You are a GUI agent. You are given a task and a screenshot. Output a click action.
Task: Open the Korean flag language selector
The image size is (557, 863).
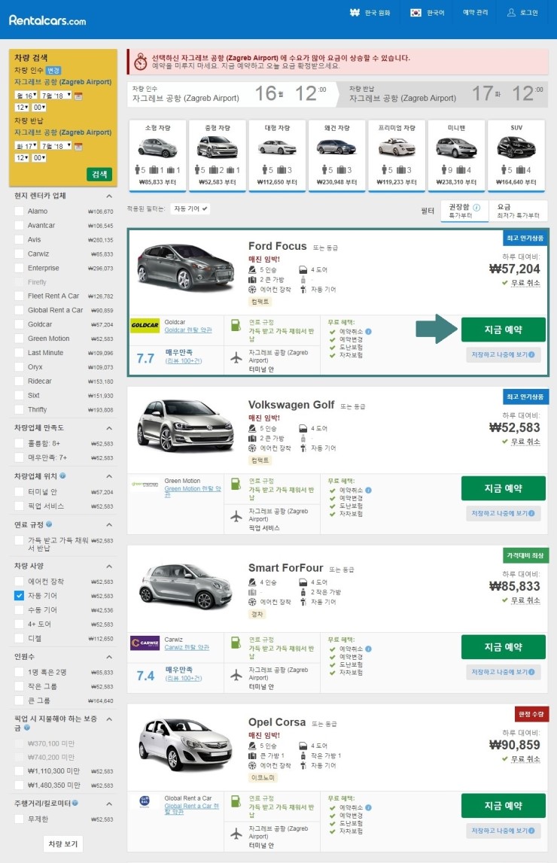[415, 12]
